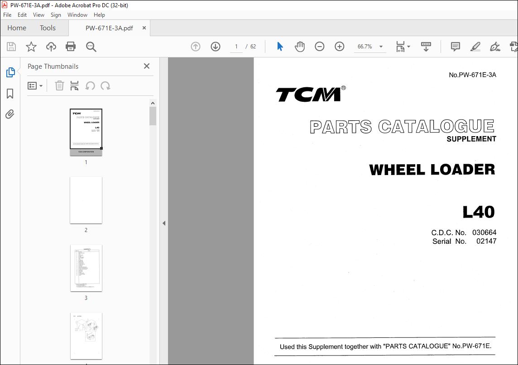Open the View menu
The height and width of the screenshot is (365, 518).
(x=38, y=15)
